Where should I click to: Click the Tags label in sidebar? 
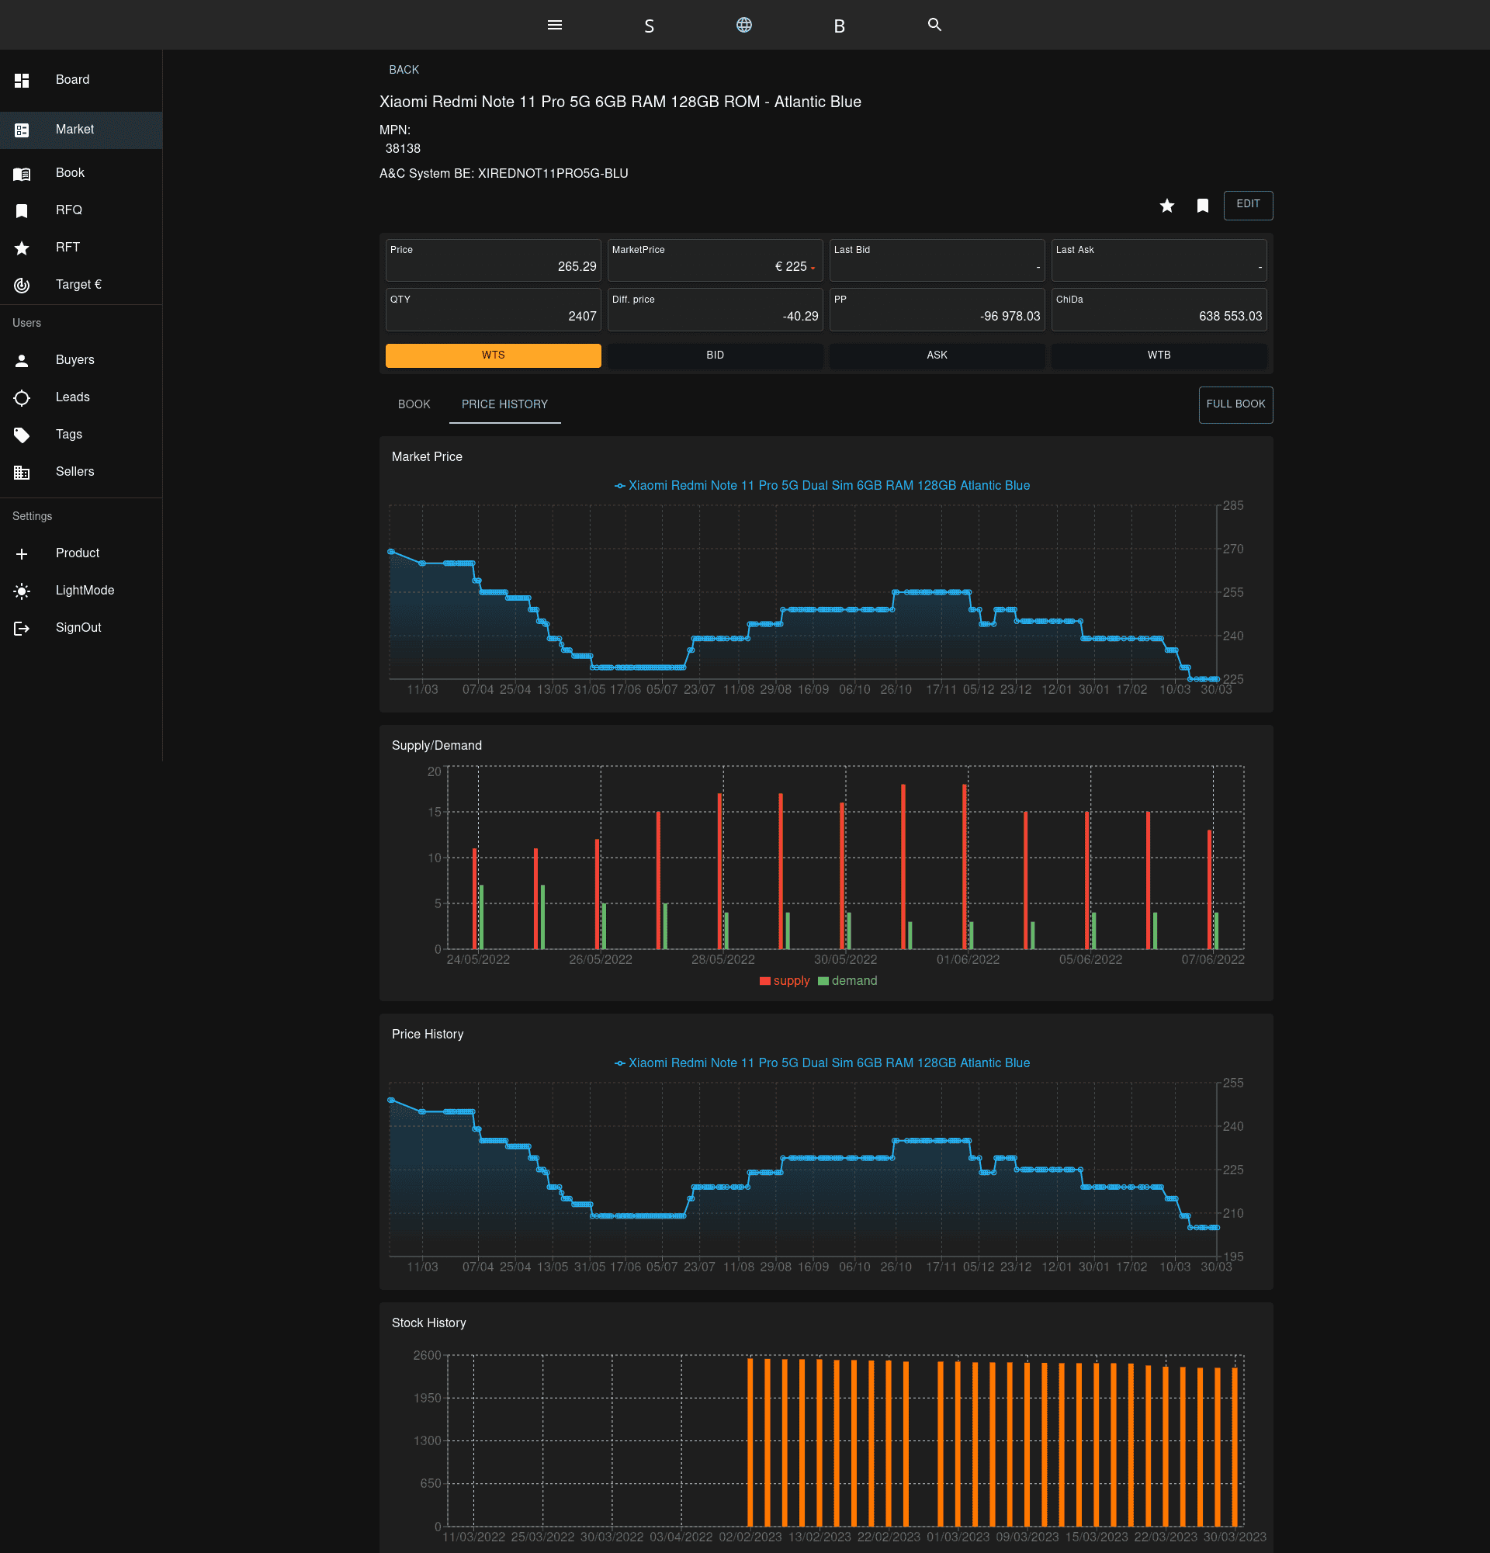click(x=69, y=434)
